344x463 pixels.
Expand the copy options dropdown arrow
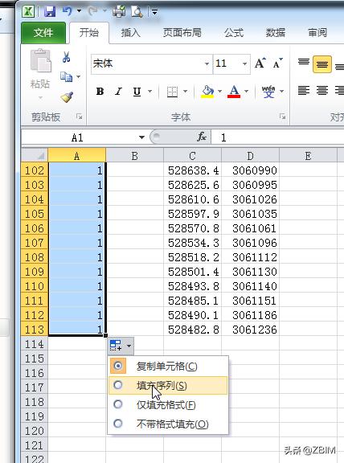pos(79,77)
